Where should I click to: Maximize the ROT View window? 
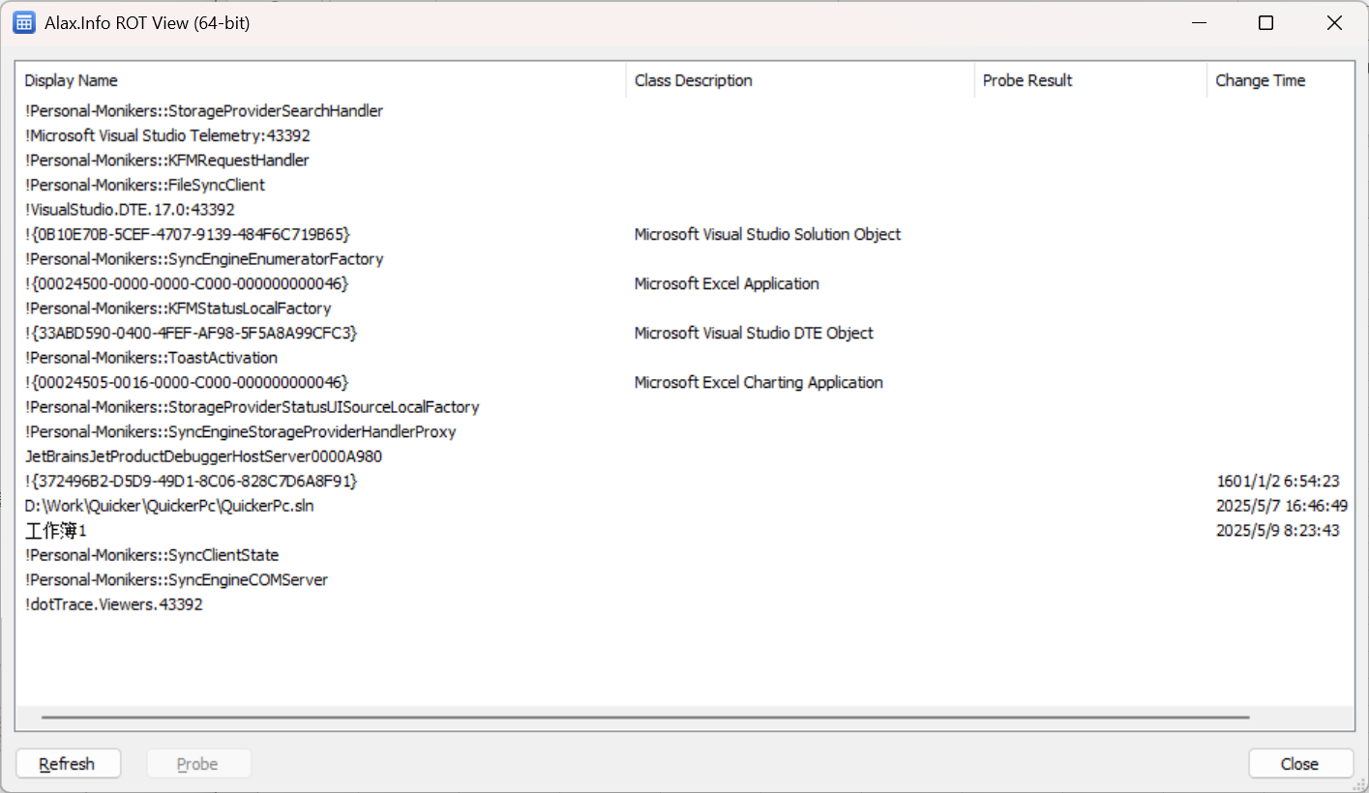(1265, 23)
